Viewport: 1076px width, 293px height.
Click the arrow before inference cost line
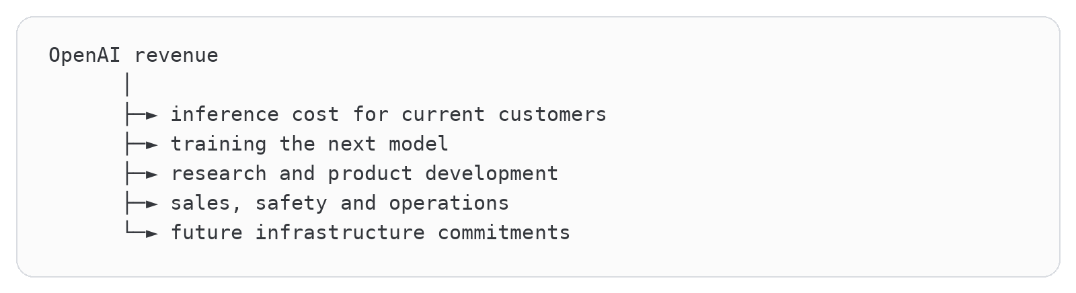coord(142,116)
